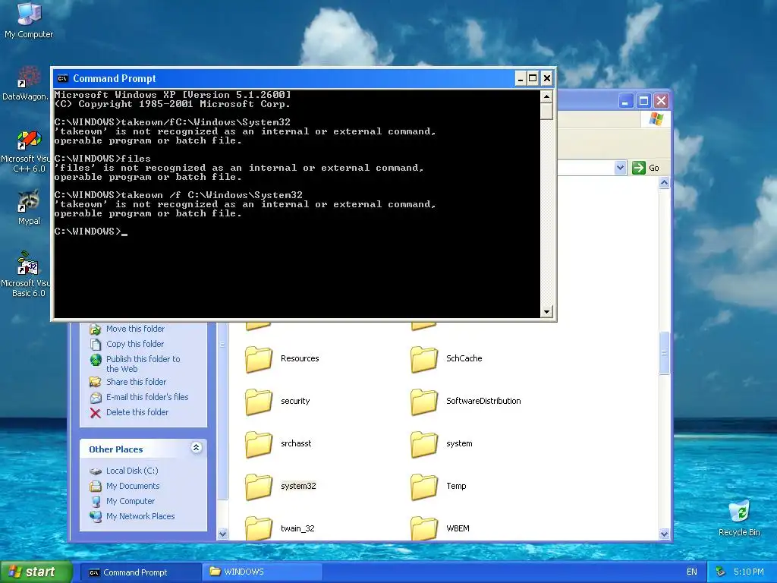Screen dimensions: 777x583
Task: Select the security folder icon
Action: point(259,402)
